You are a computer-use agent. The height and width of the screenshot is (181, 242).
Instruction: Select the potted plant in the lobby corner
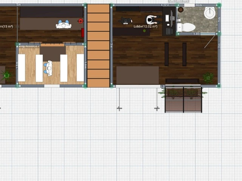point(208,78)
